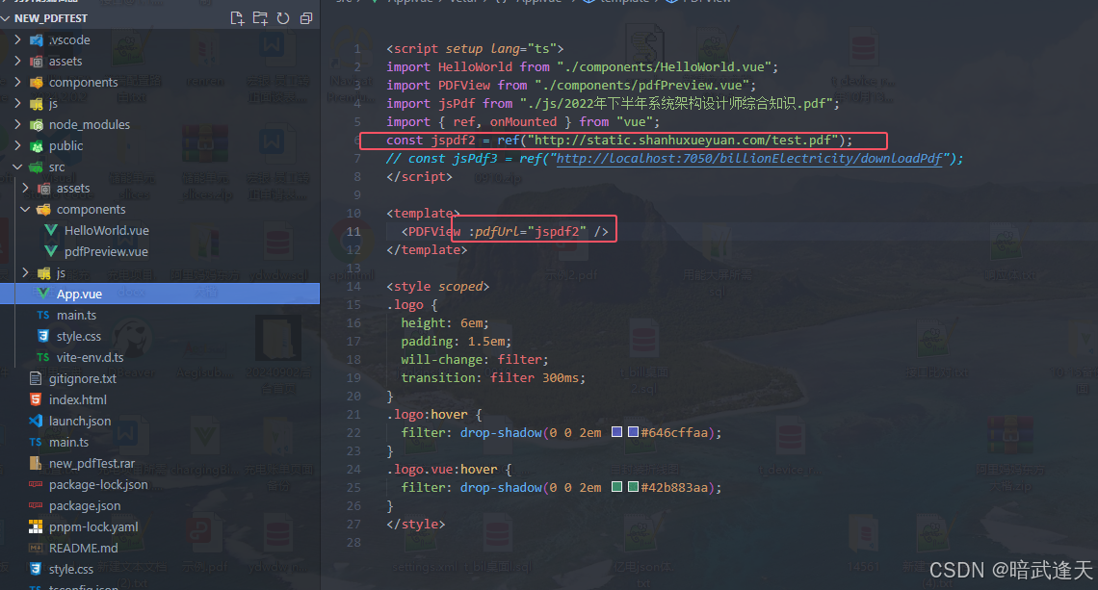Click 'scoped' in the style tag

pyautogui.click(x=460, y=286)
